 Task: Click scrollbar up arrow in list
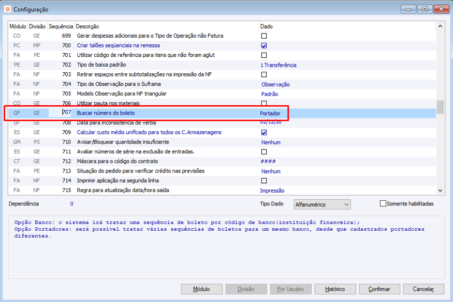pos(440,26)
